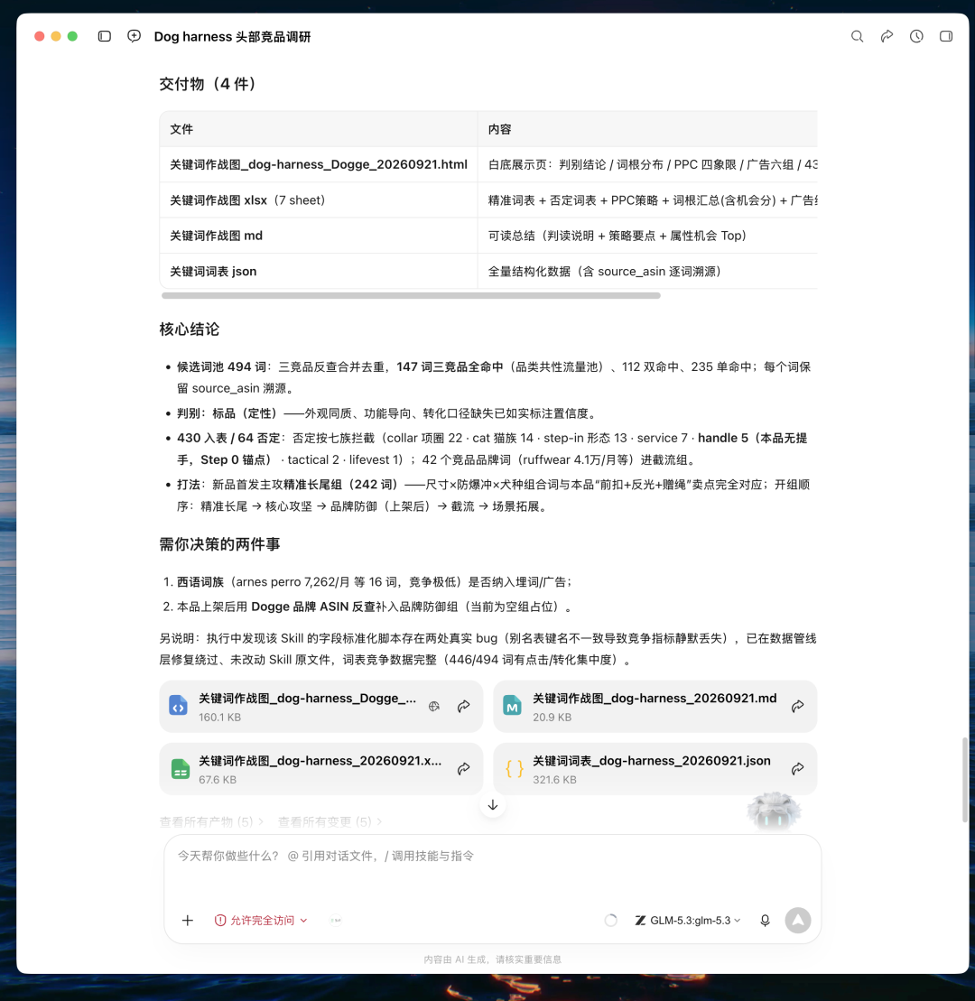This screenshot has width=975, height=1001.
Task: Click the 160.1 KB file size label
Action: pyautogui.click(x=219, y=718)
